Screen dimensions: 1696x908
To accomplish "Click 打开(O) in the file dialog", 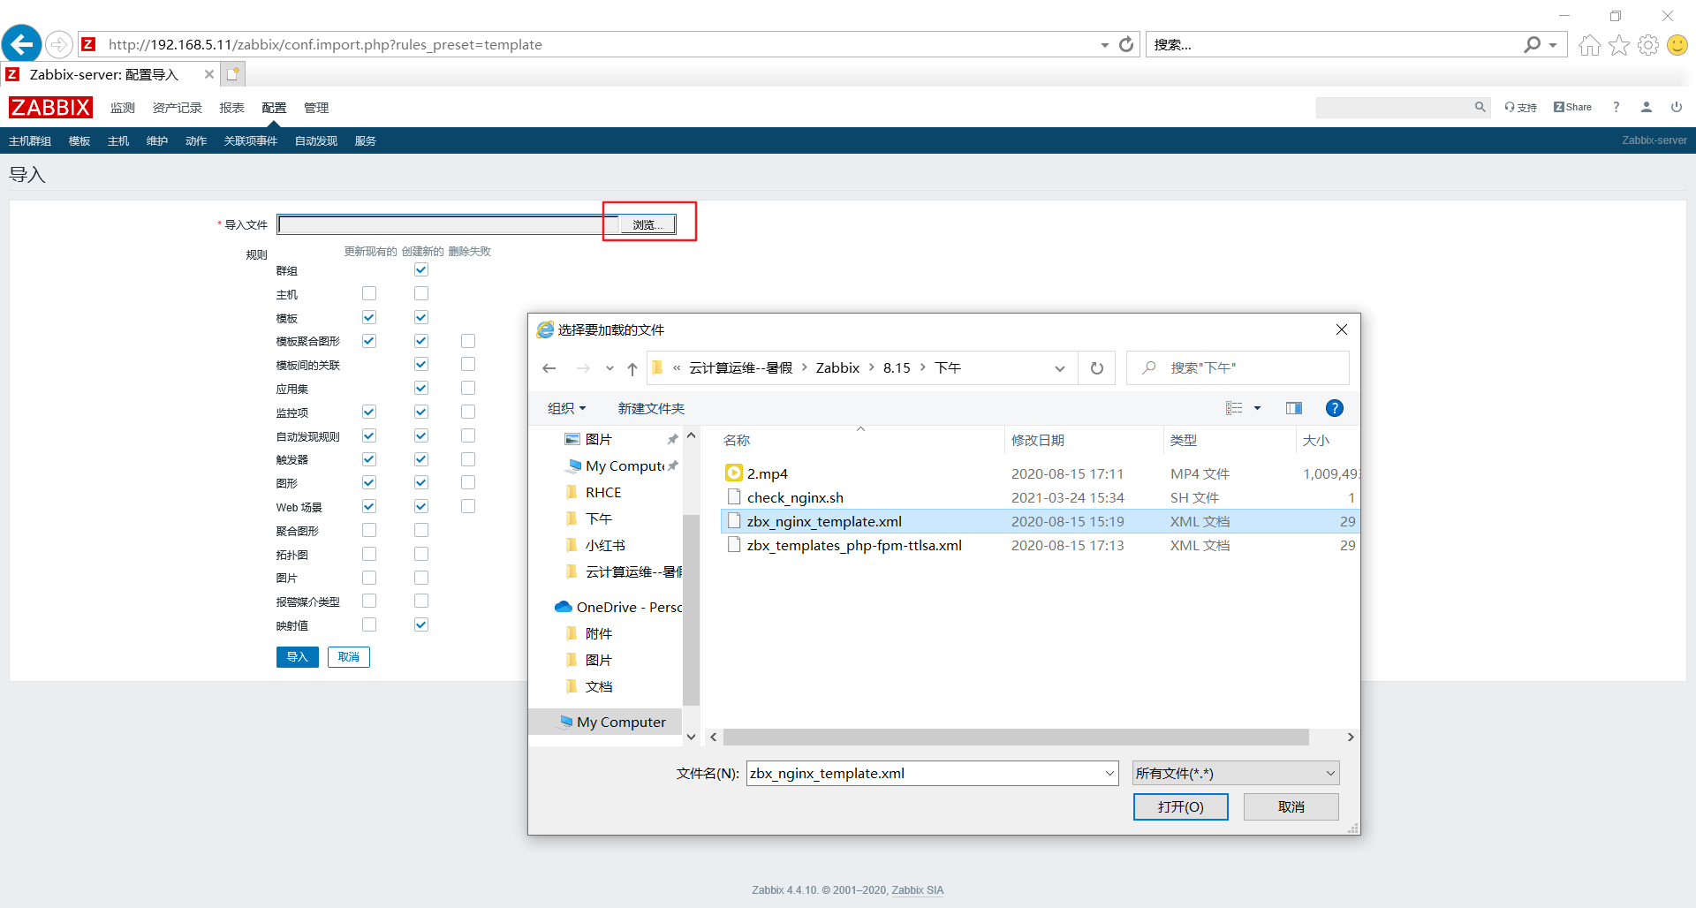I will tap(1181, 807).
